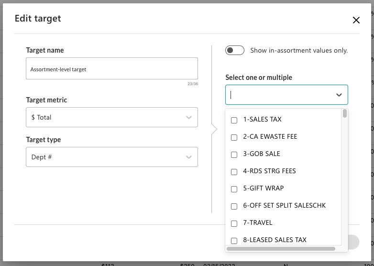Viewport: 374px width, 266px height.
Task: Click the vertical scrollbar in the options list
Action: tap(345, 113)
